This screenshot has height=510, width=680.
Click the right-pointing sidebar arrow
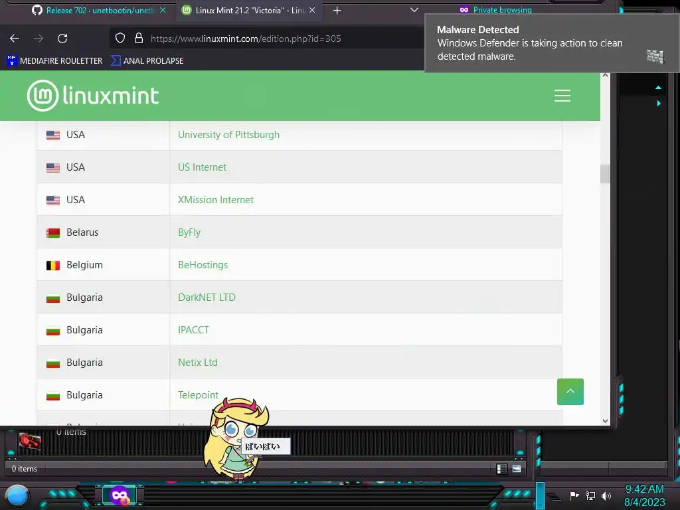coord(659,103)
